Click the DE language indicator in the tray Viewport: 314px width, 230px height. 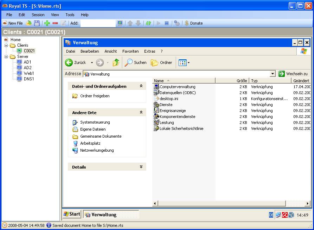click(271, 215)
